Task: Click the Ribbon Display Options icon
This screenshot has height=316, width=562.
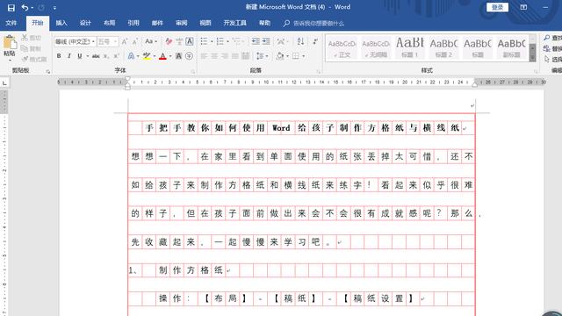Action: click(x=523, y=7)
